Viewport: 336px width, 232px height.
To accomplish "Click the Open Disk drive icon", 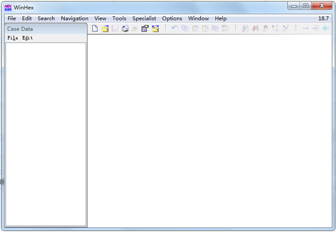I will pyautogui.click(x=125, y=28).
